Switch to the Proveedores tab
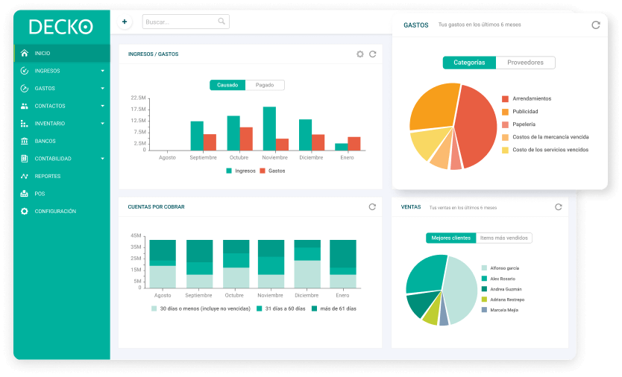The width and height of the screenshot is (622, 377). click(525, 63)
